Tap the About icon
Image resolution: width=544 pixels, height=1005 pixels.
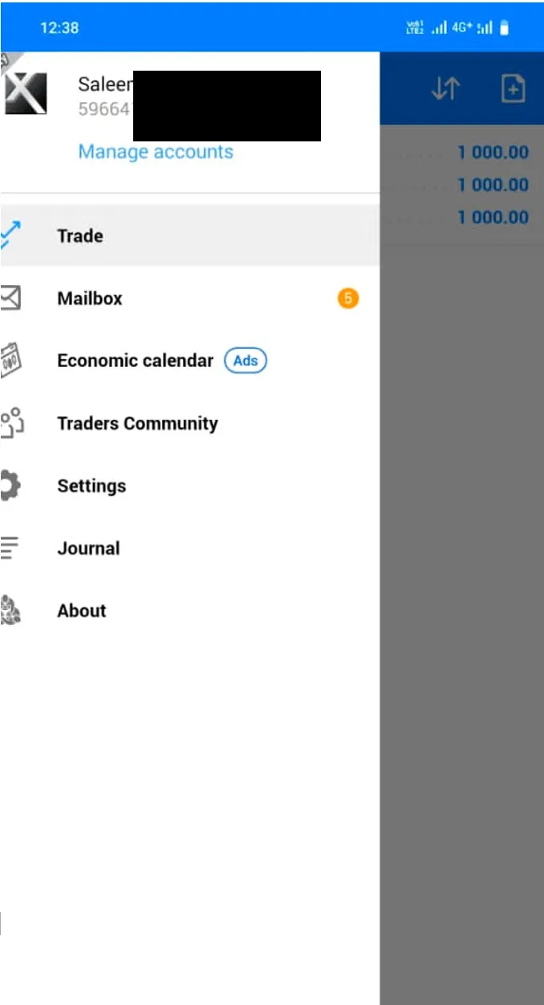10,611
